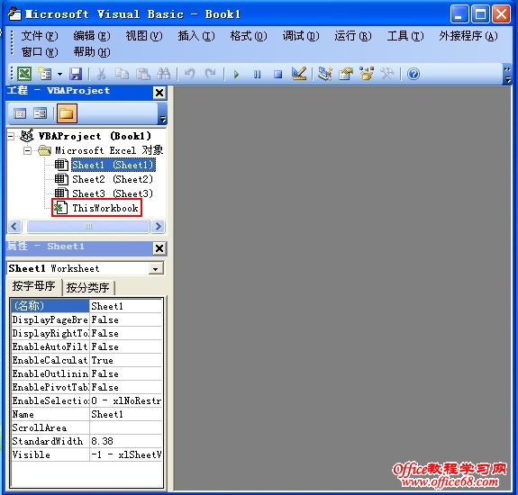Open Visual Basic Help question icon
The image size is (518, 495).
click(x=413, y=74)
